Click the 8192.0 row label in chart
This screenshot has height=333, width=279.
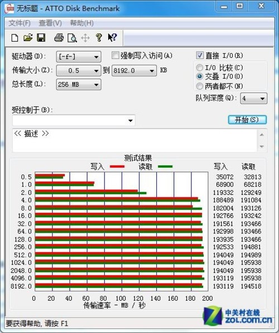[21, 286]
